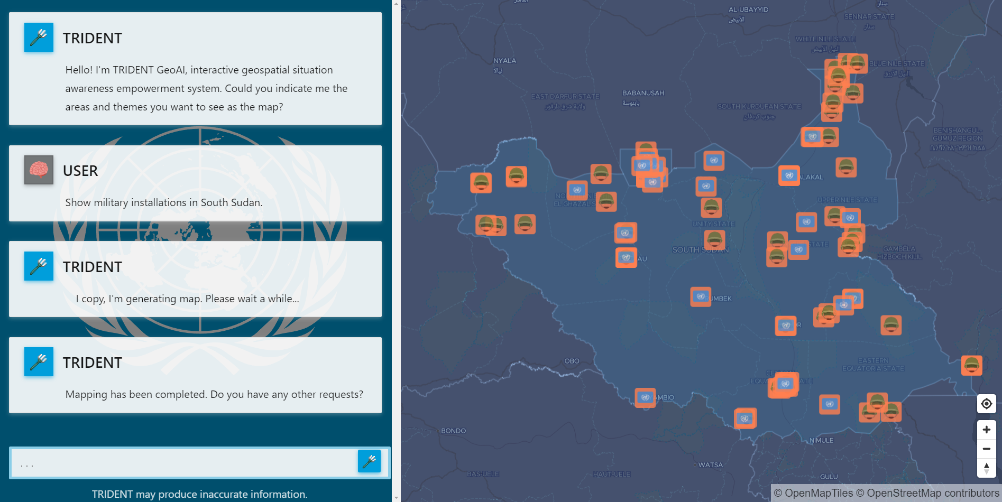Click the UN flag marker near Malakal

(x=788, y=176)
